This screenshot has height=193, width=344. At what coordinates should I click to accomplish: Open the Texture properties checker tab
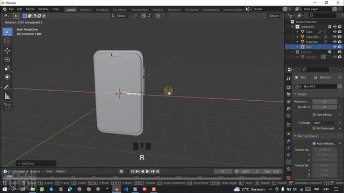tap(289, 177)
